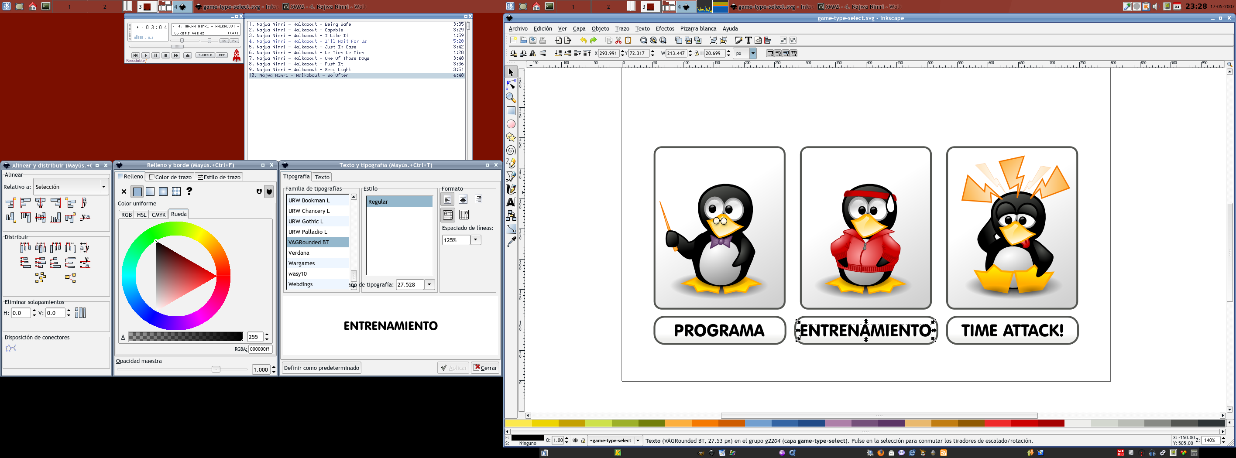The image size is (1236, 458).
Task: Toggle vertical text orientation button
Action: tap(463, 214)
